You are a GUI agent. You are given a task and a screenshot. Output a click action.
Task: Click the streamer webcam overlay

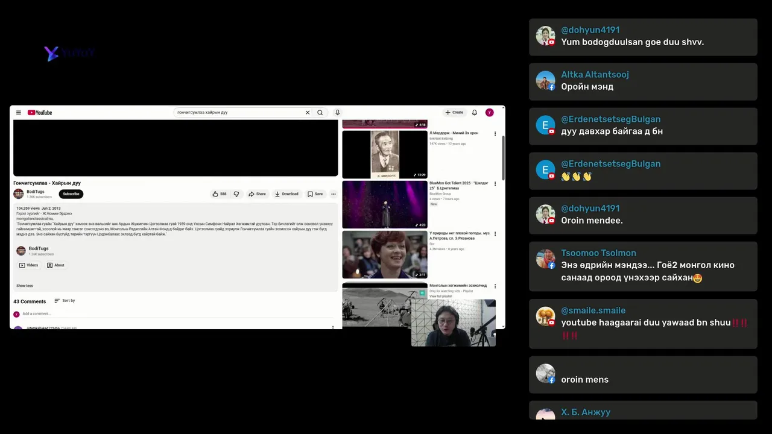click(x=454, y=322)
